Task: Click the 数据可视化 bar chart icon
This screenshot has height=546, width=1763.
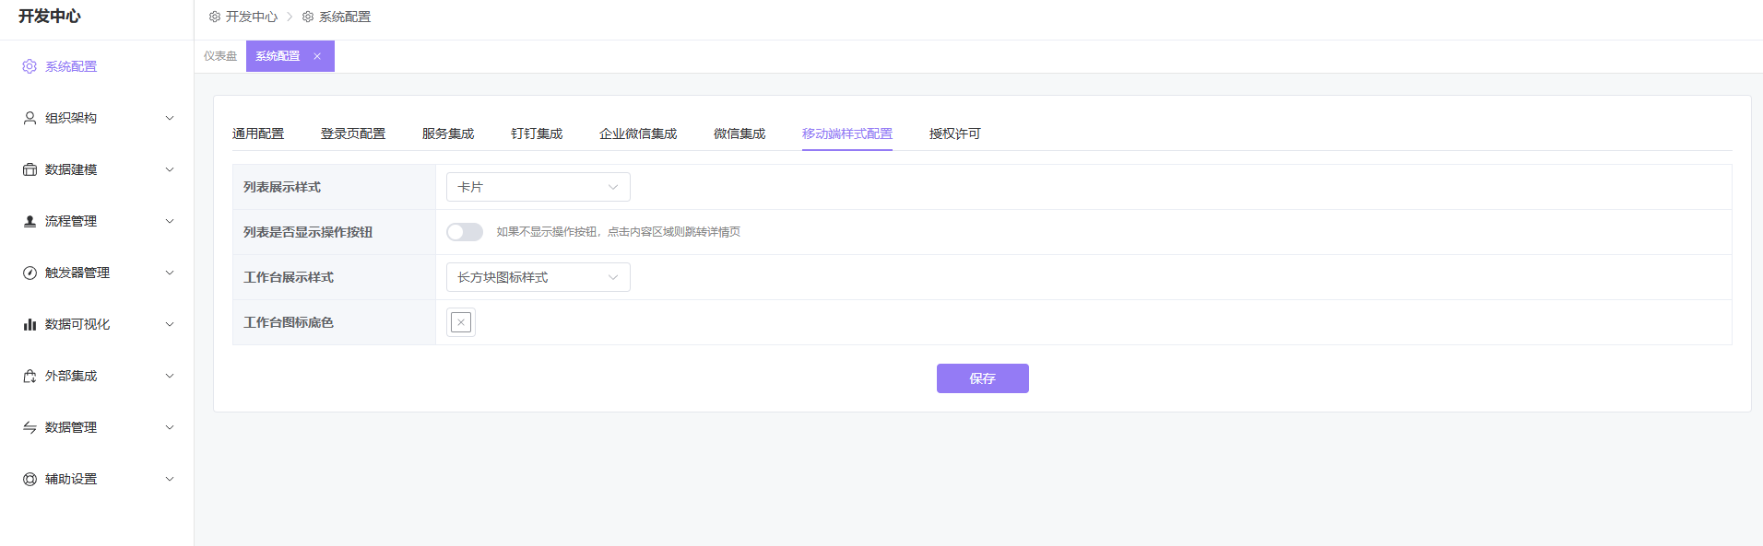Action: 30,324
